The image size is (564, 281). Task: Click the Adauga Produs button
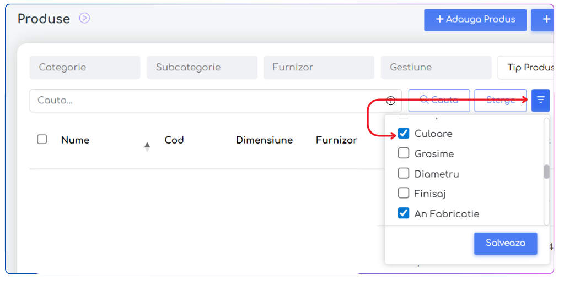click(475, 20)
